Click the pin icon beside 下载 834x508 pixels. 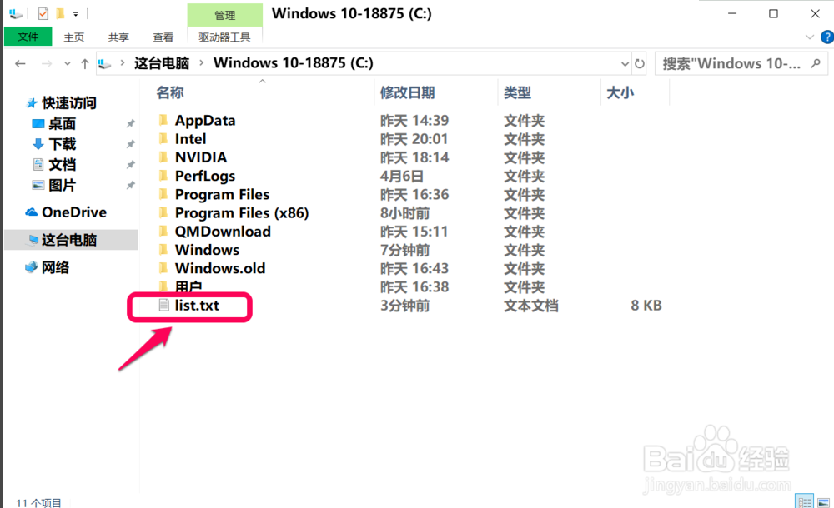point(130,144)
